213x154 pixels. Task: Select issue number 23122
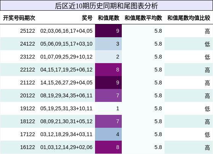[x=27, y=57]
